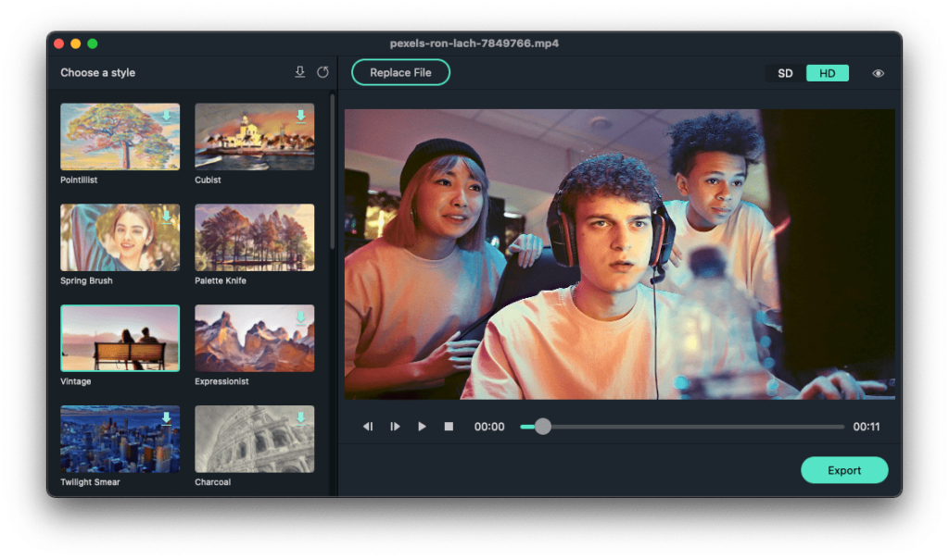
Task: Step forward to next frame
Action: click(395, 427)
